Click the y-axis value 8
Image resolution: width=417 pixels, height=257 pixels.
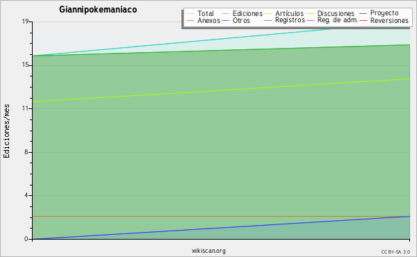click(x=26, y=152)
